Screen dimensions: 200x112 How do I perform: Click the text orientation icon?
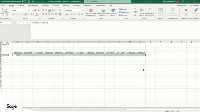click(x=53, y=10)
